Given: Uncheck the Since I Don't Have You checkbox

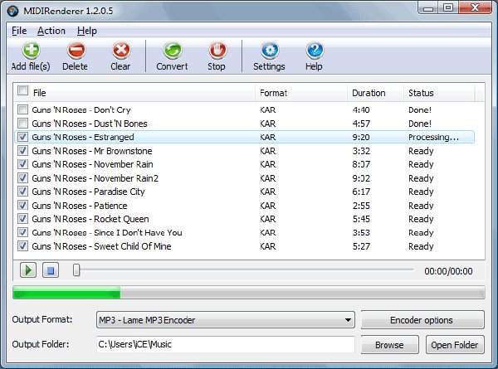Looking at the screenshot, I should [x=22, y=232].
